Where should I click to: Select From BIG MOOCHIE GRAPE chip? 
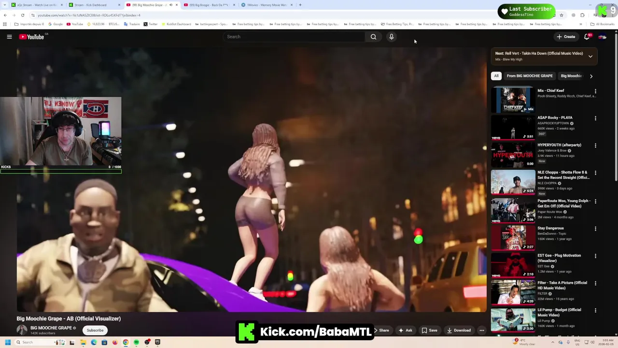[x=530, y=76]
